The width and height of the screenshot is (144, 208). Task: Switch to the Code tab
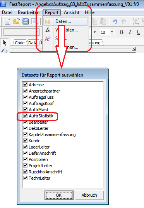pyautogui.click(x=20, y=43)
